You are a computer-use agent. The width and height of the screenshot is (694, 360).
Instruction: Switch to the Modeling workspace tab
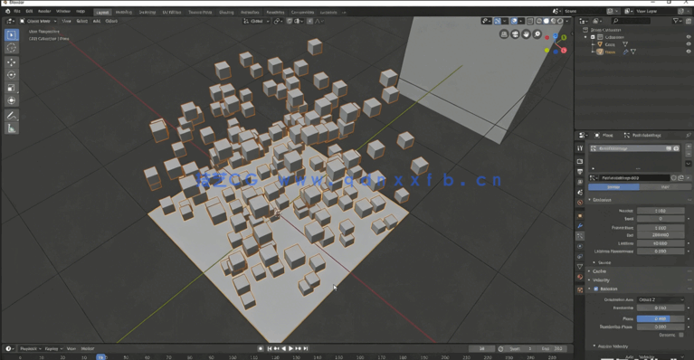124,13
